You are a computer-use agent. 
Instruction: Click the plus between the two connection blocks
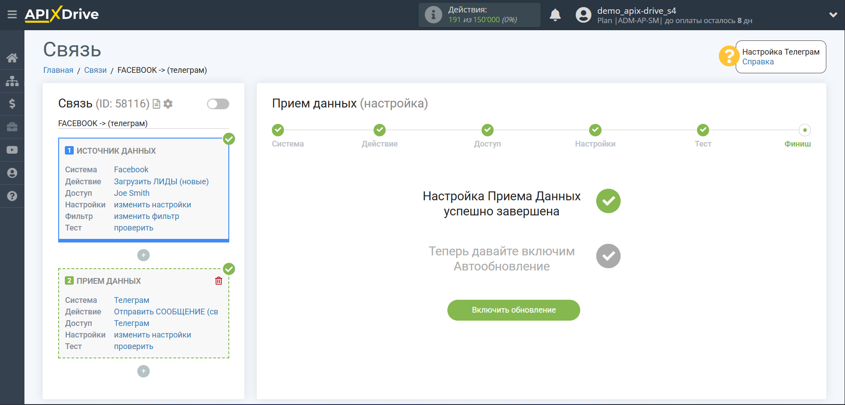click(143, 255)
